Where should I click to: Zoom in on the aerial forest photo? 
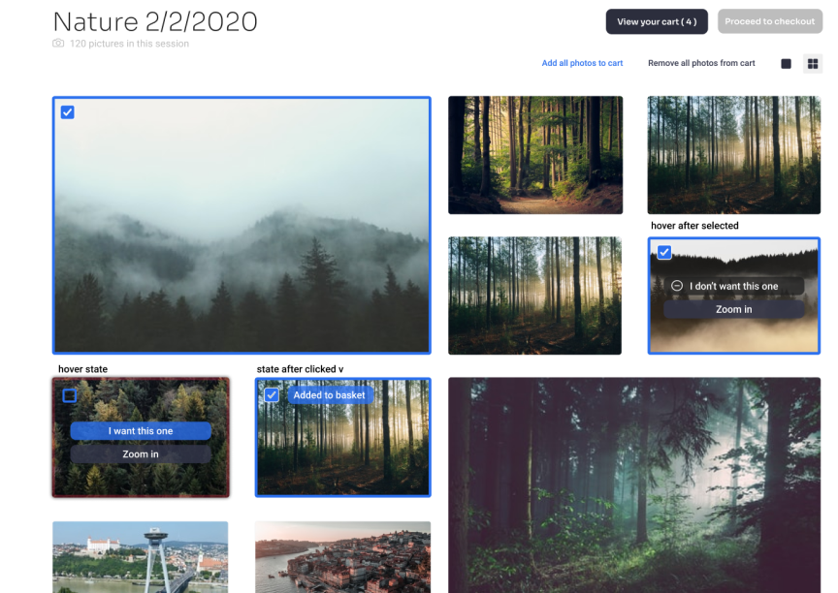tap(141, 454)
